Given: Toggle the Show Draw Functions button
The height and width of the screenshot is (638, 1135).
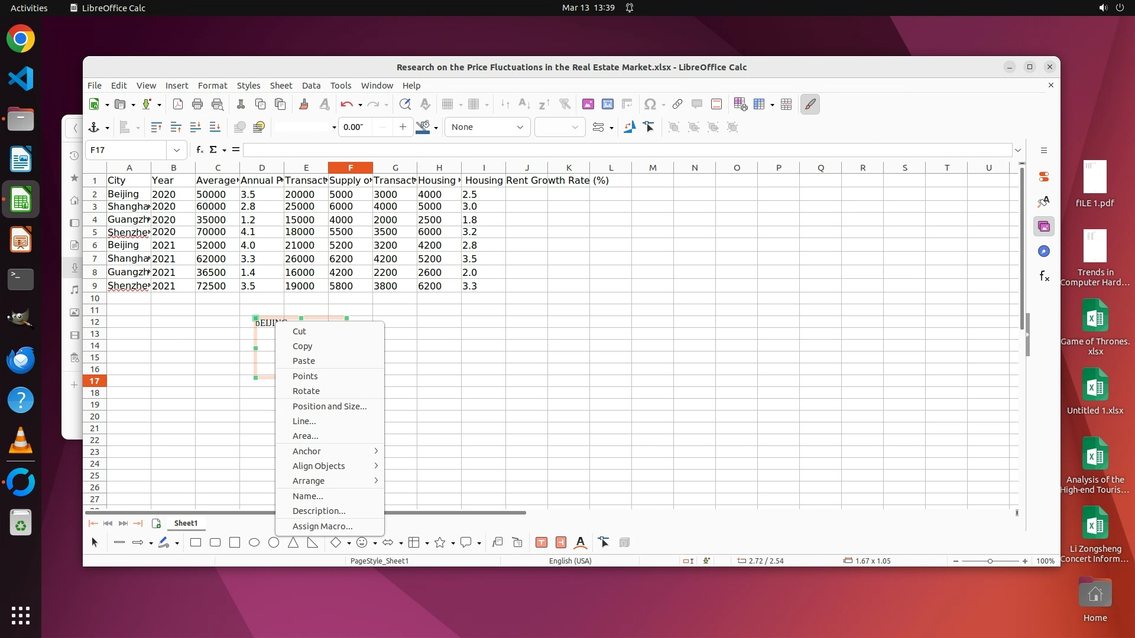Looking at the screenshot, I should 810,105.
